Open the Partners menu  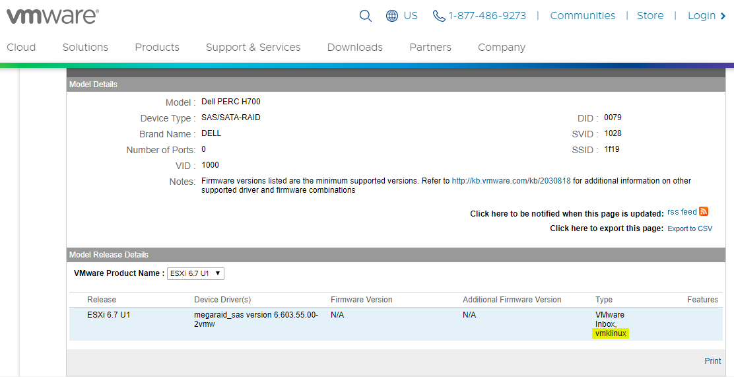430,48
